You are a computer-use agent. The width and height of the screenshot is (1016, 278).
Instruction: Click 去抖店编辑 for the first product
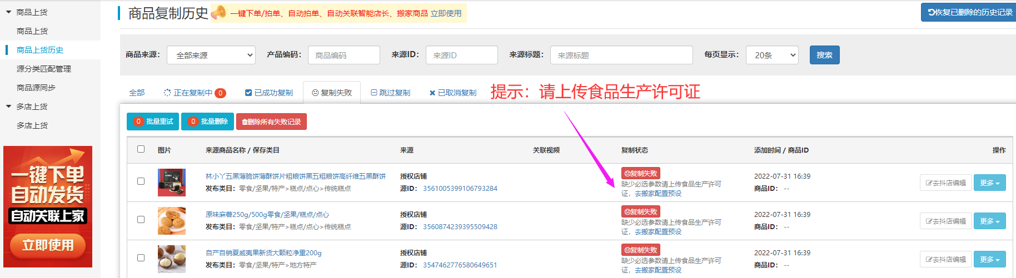click(945, 183)
